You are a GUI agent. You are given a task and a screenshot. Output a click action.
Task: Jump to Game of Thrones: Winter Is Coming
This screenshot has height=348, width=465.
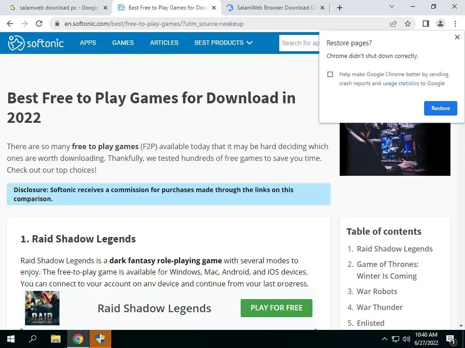[x=387, y=270]
